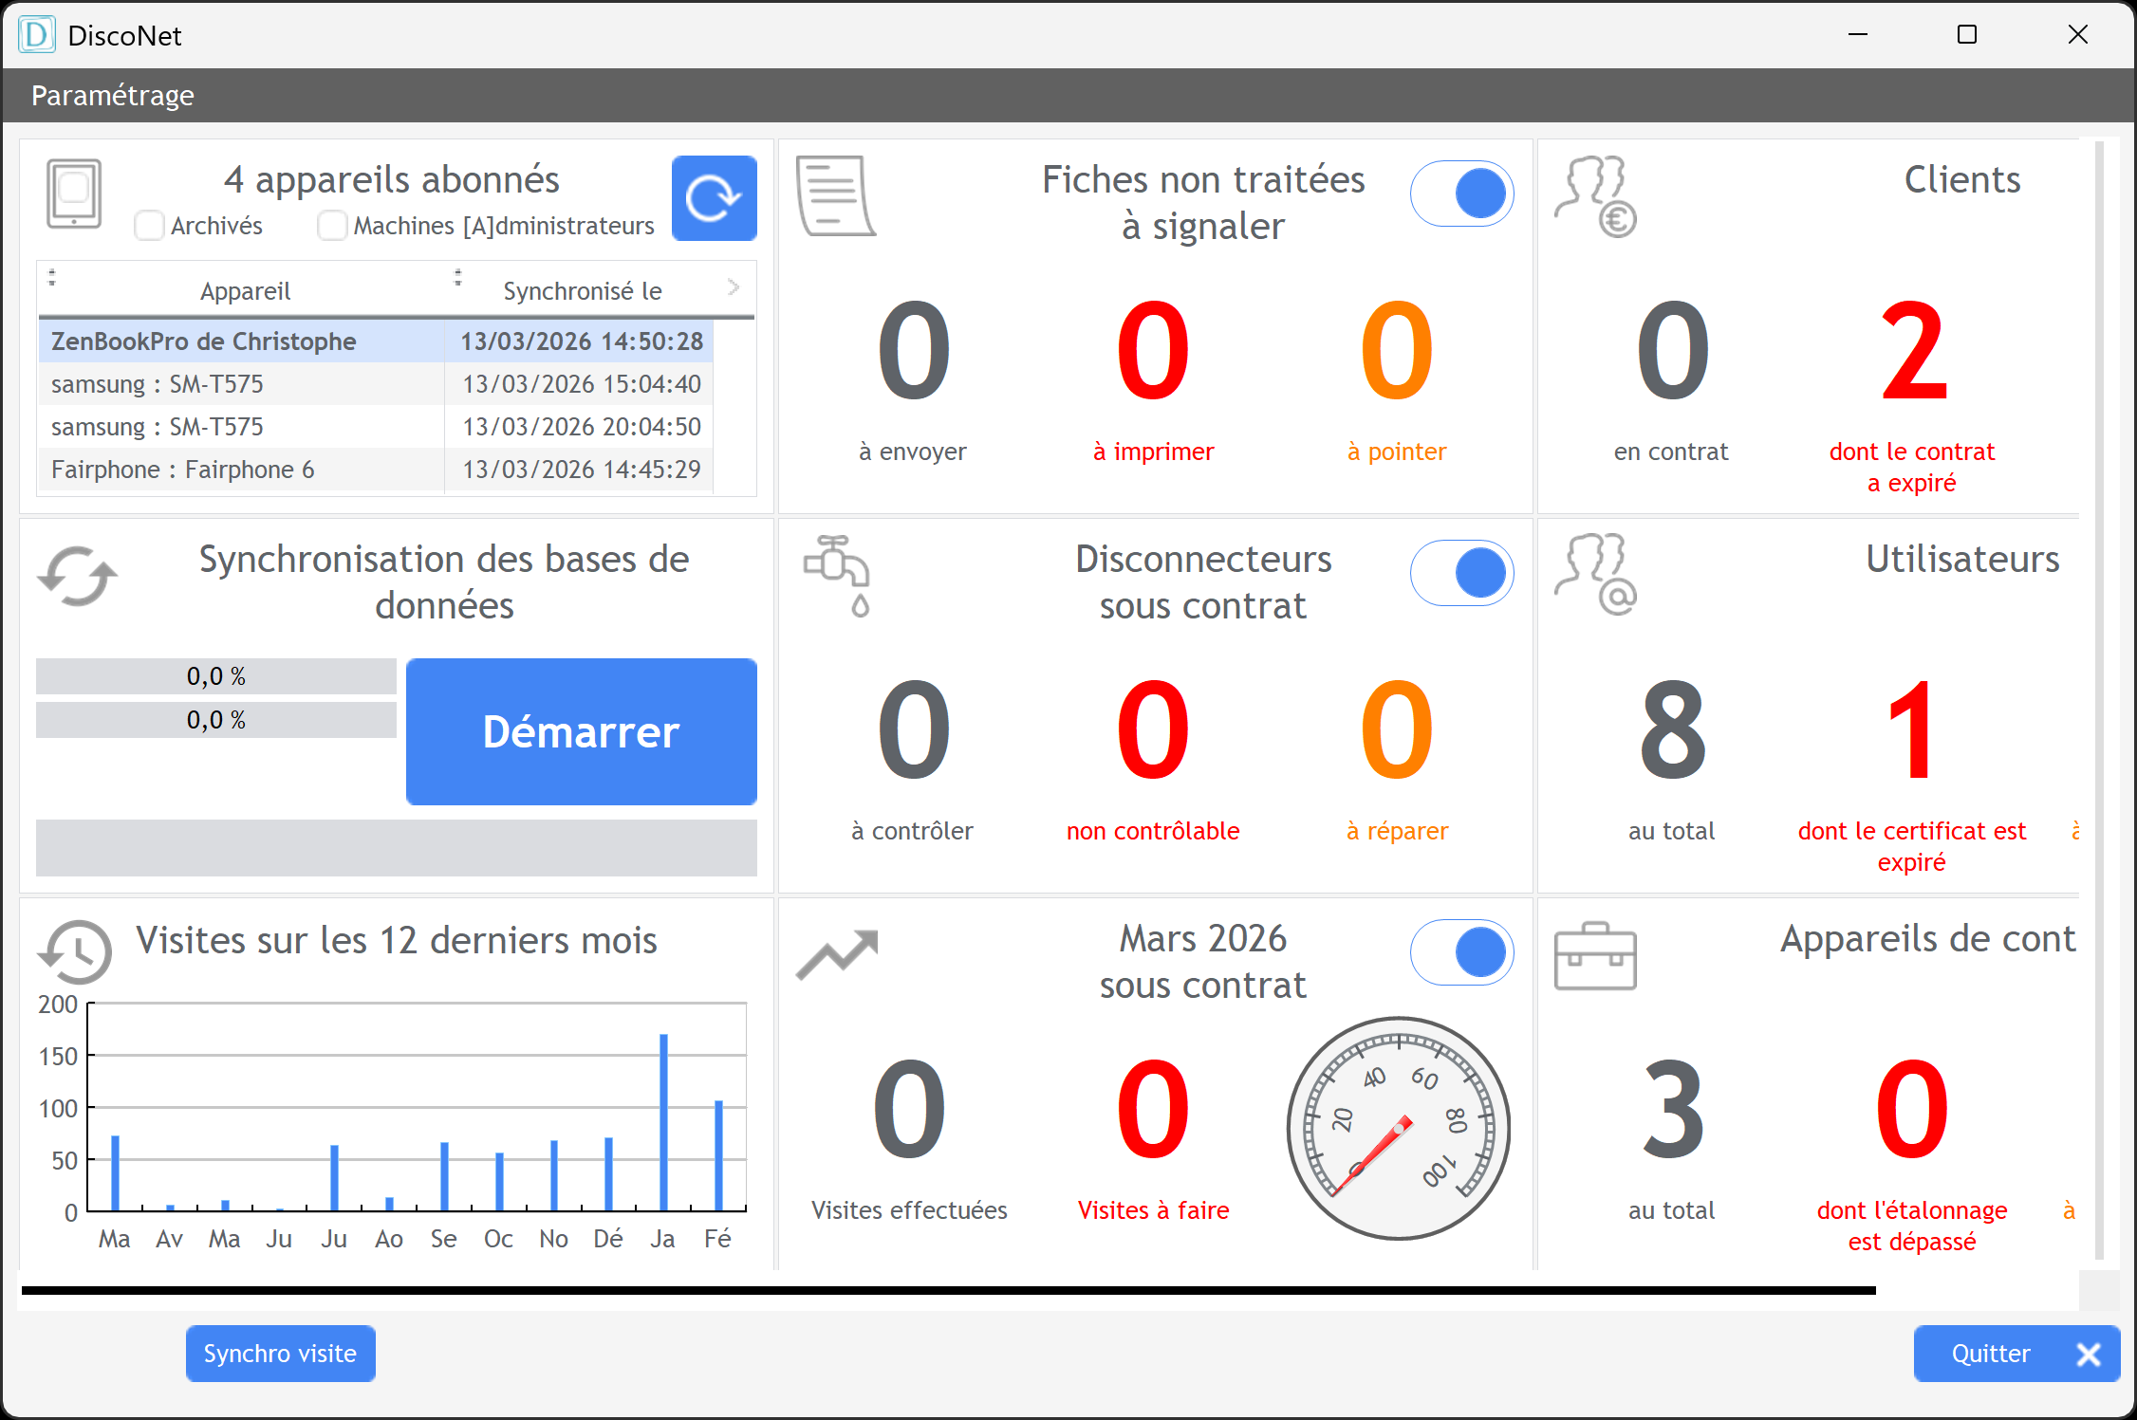Expand table columns with the header chevron
The image size is (2137, 1420).
pos(734,286)
